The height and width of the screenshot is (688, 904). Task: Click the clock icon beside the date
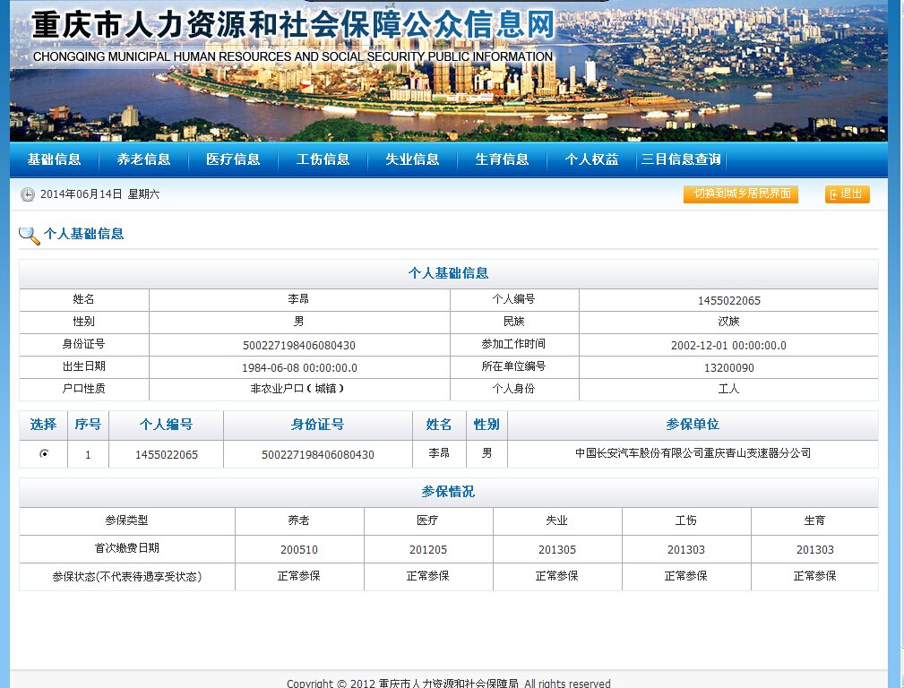tap(28, 194)
